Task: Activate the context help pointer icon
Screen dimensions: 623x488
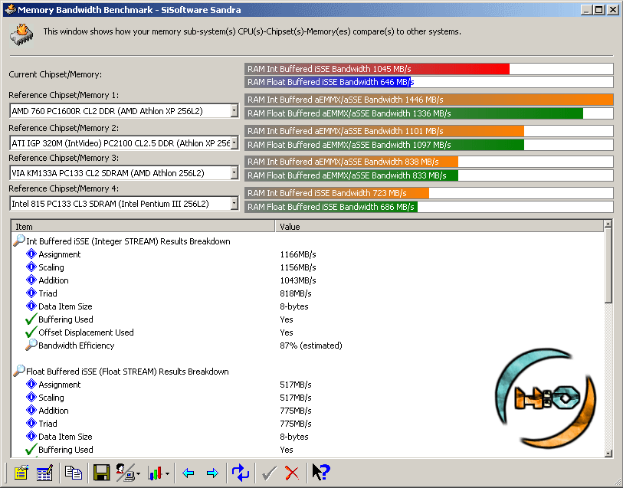Action: click(x=320, y=473)
